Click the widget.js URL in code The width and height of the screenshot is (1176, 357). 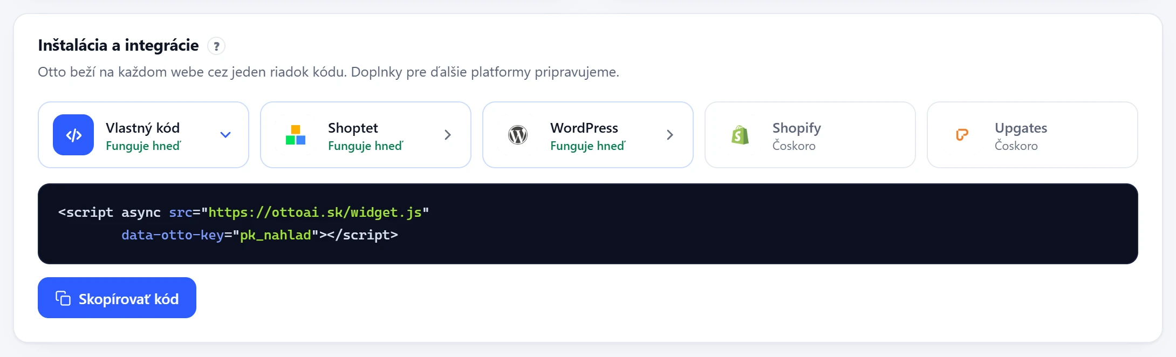[314, 212]
